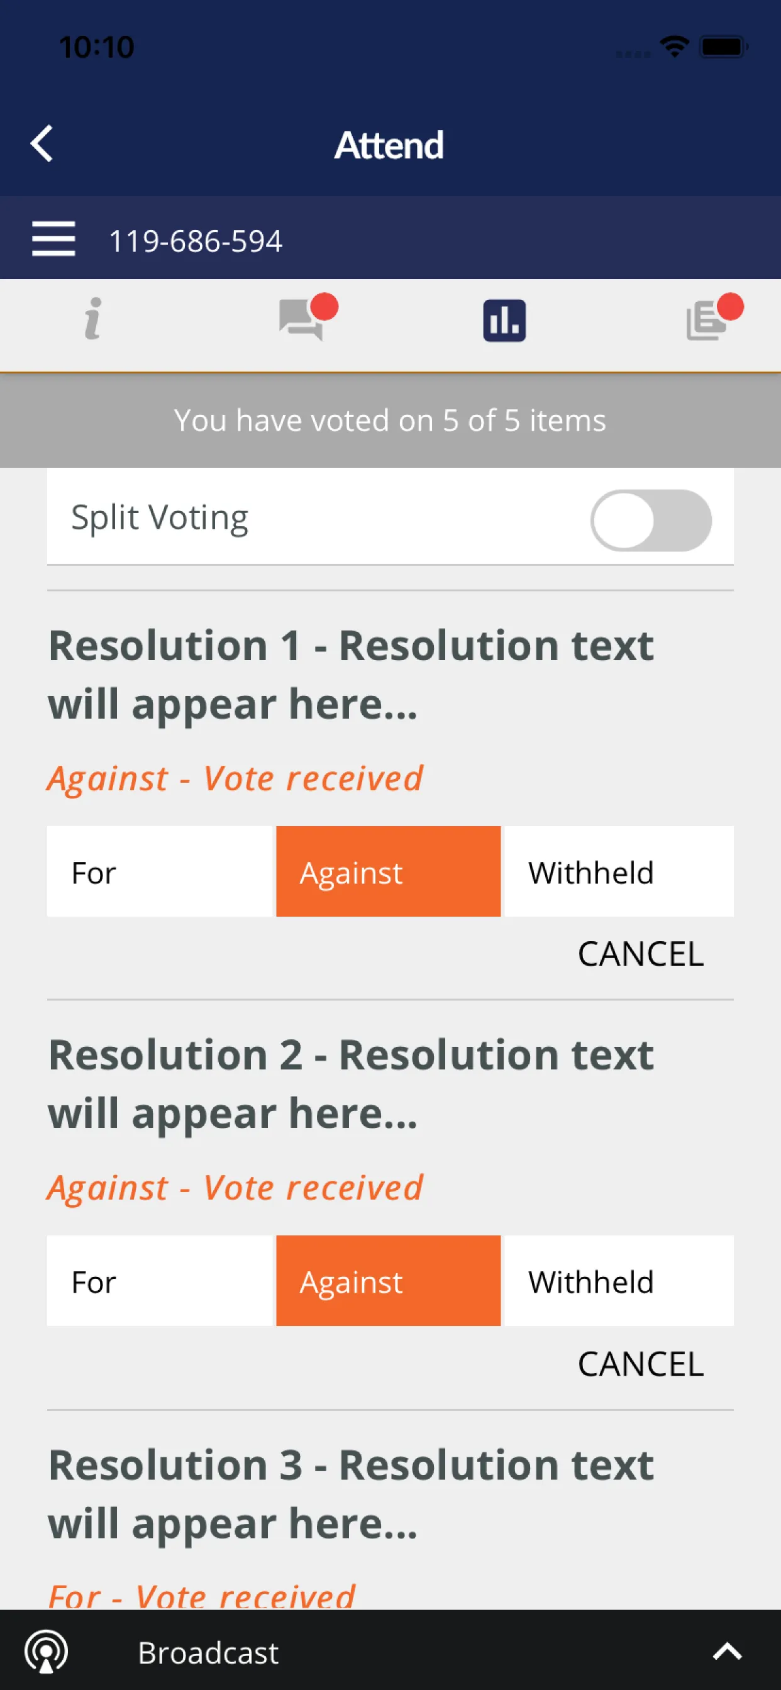Image resolution: width=781 pixels, height=1690 pixels.
Task: Tap the meeting ID 119-686-594
Action: 196,241
